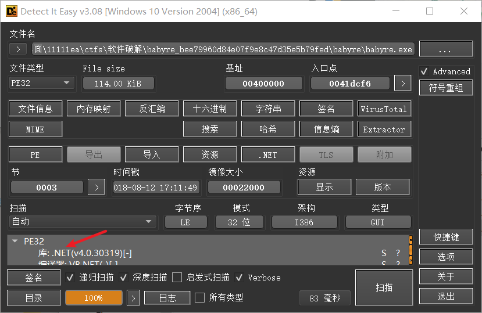The height and width of the screenshot is (313, 482).
Task: Click 显示 resource display button
Action: (324, 187)
